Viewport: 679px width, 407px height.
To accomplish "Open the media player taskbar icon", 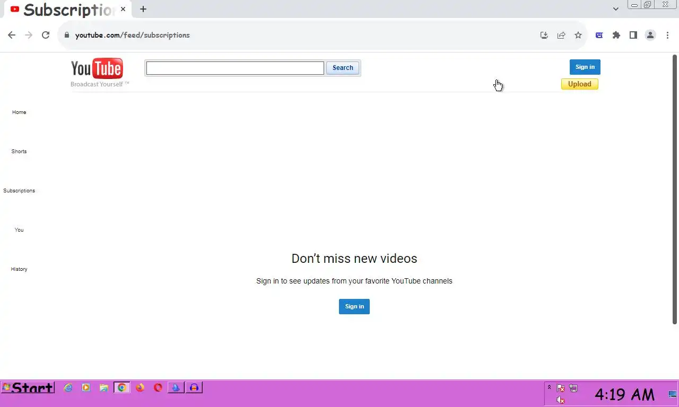I will click(86, 388).
